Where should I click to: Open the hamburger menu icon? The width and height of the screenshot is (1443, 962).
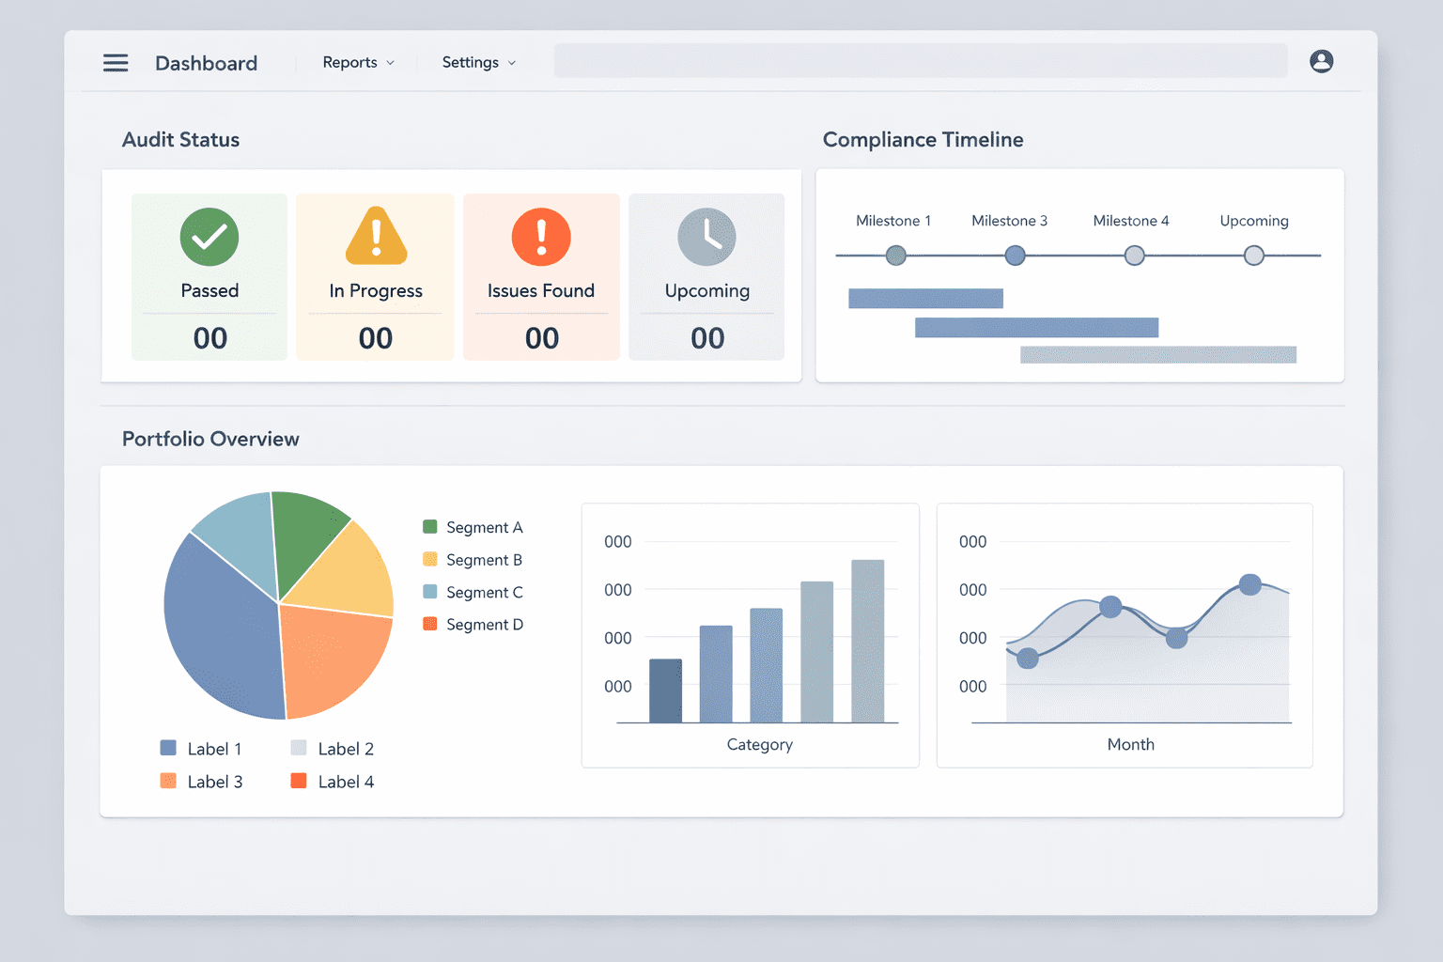(116, 63)
